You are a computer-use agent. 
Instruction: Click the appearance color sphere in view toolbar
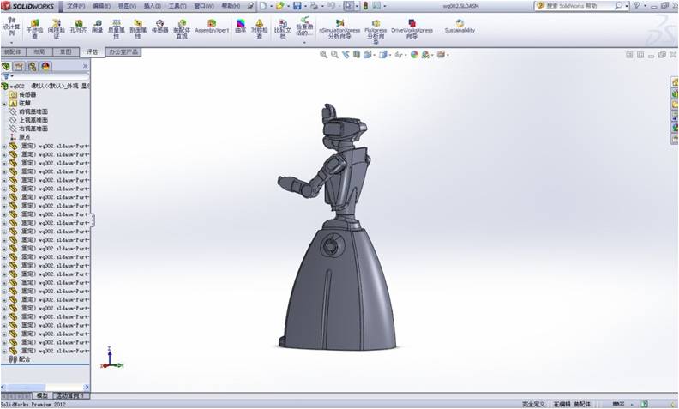(414, 54)
